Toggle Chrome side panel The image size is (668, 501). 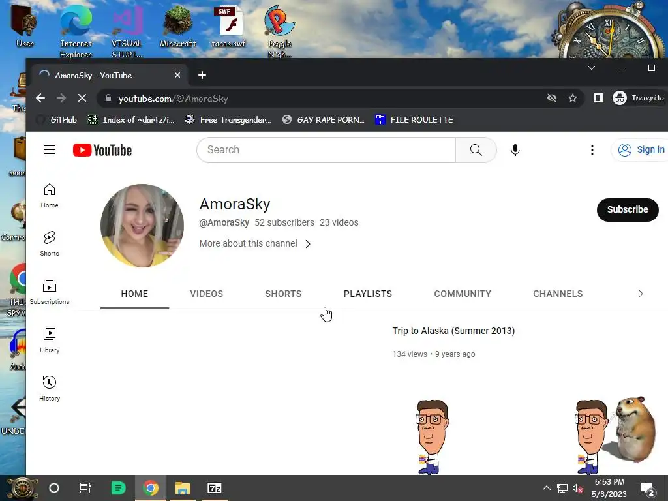599,99
